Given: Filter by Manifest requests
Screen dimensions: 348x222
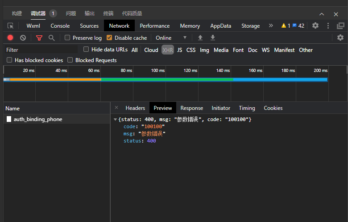Looking at the screenshot, I should tap(284, 50).
